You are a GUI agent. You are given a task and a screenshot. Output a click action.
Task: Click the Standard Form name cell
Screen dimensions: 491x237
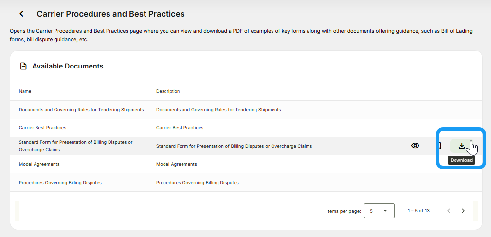click(75, 146)
